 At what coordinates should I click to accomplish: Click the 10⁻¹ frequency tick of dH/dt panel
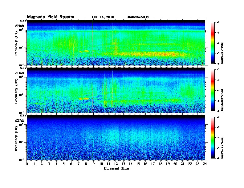pos(21,65)
